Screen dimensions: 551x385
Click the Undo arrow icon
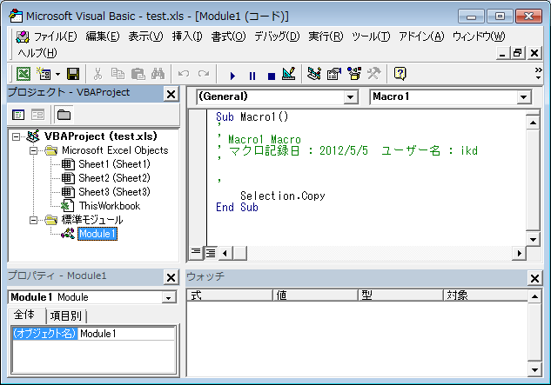[184, 74]
